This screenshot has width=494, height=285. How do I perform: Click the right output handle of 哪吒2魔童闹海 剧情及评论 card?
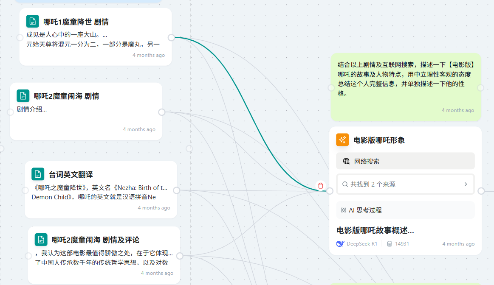point(180,256)
